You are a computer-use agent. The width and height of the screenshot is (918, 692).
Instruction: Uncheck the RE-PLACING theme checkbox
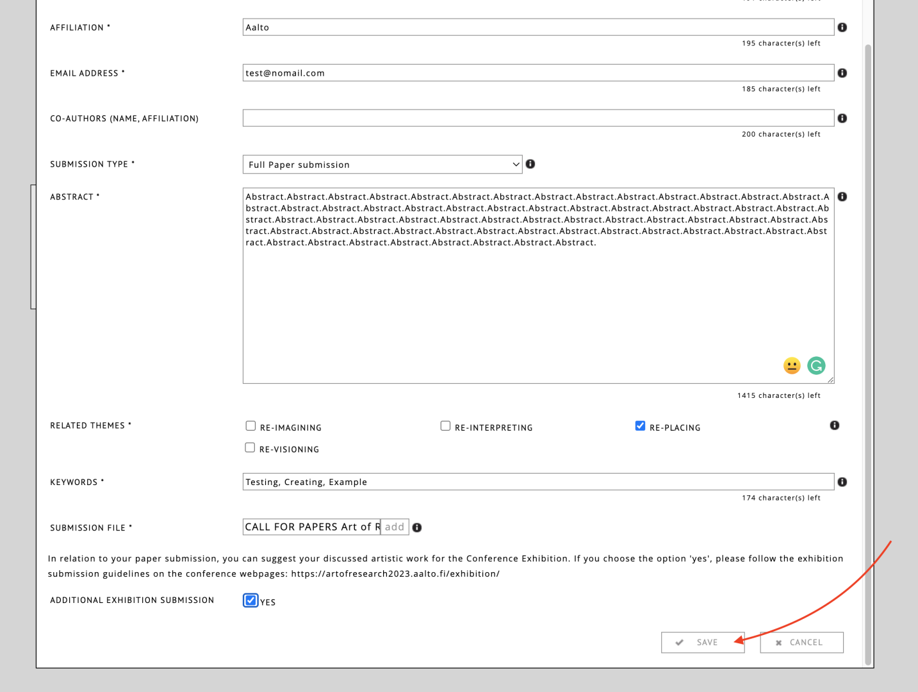pyautogui.click(x=640, y=426)
